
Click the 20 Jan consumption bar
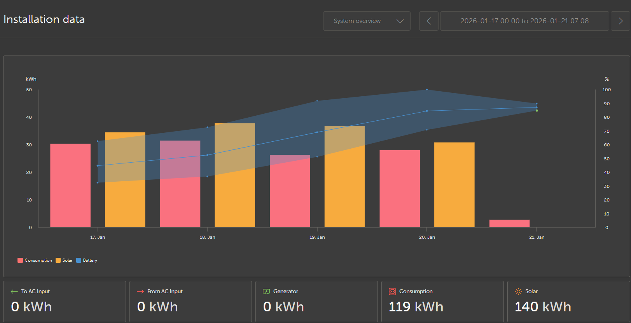[x=400, y=189]
